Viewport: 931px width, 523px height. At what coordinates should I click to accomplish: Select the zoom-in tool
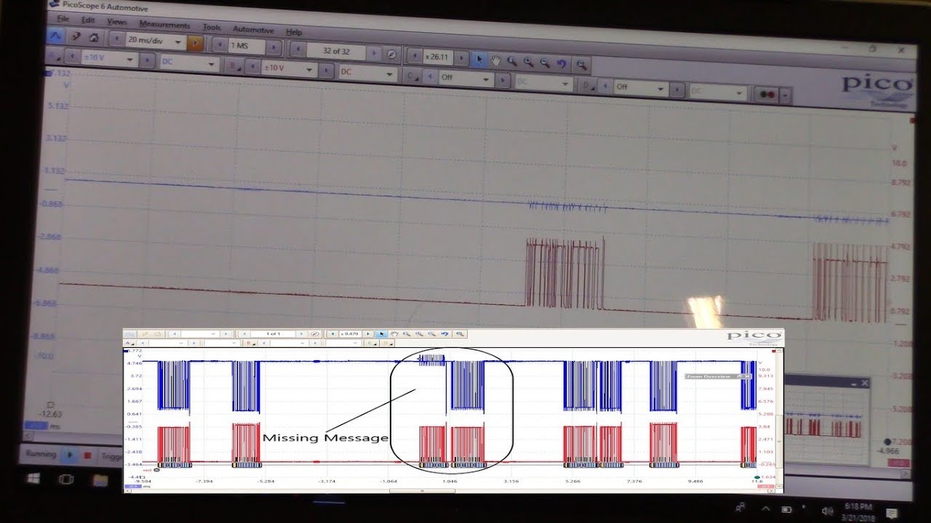[x=529, y=62]
